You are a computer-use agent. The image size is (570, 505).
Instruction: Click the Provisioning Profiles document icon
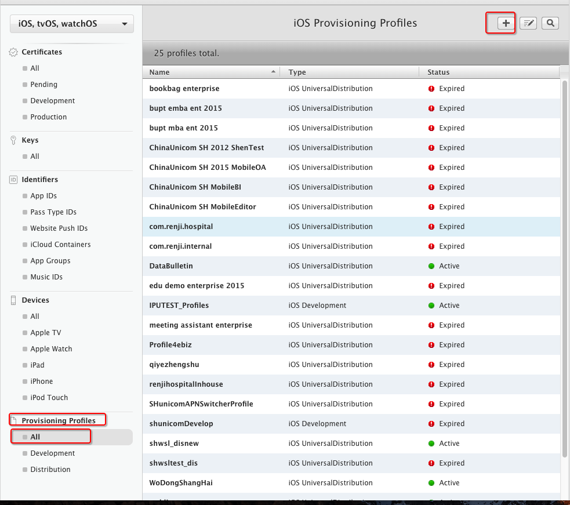pyautogui.click(x=14, y=421)
